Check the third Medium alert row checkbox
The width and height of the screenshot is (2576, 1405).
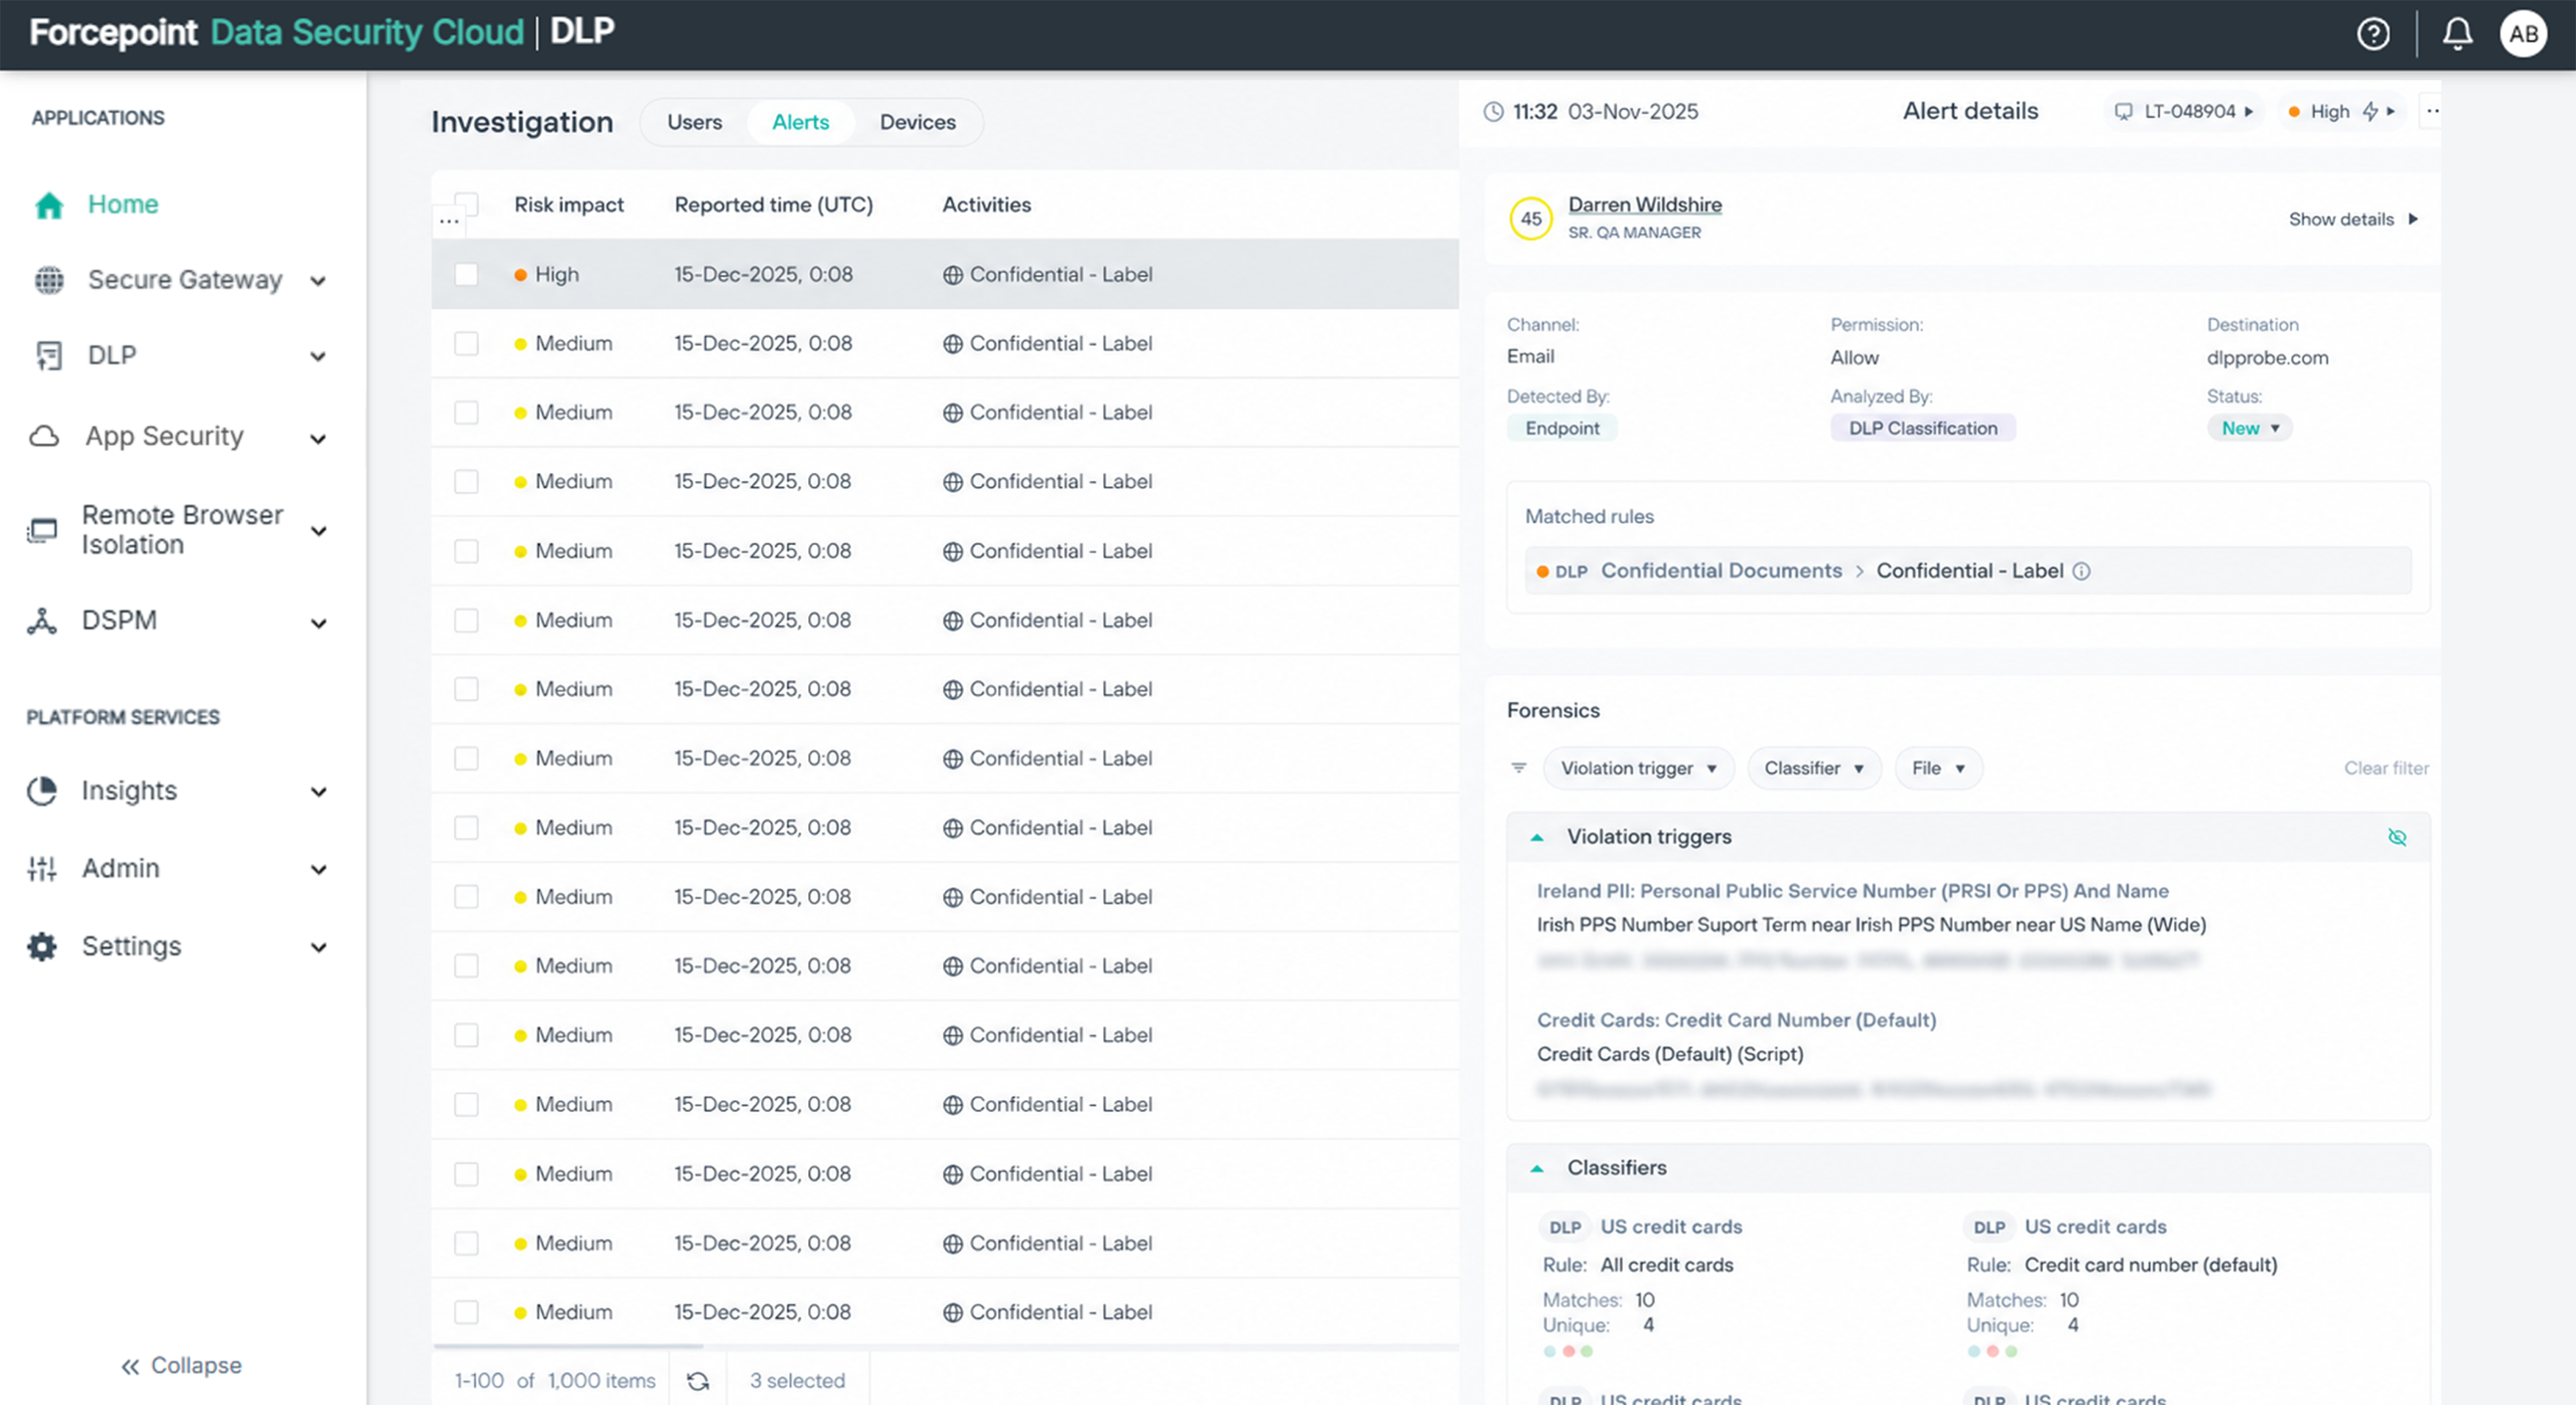pyautogui.click(x=467, y=482)
